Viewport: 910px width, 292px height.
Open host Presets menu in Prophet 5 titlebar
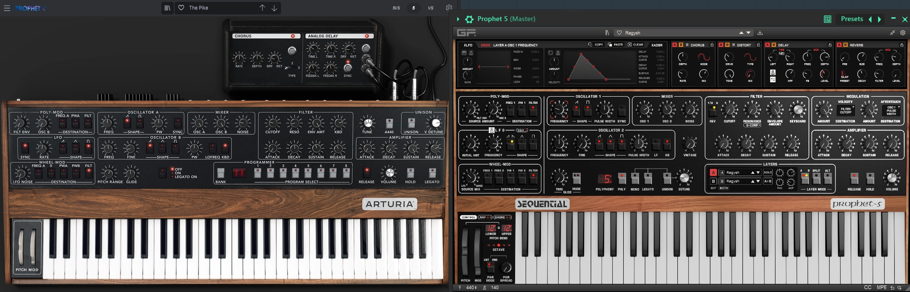click(852, 19)
